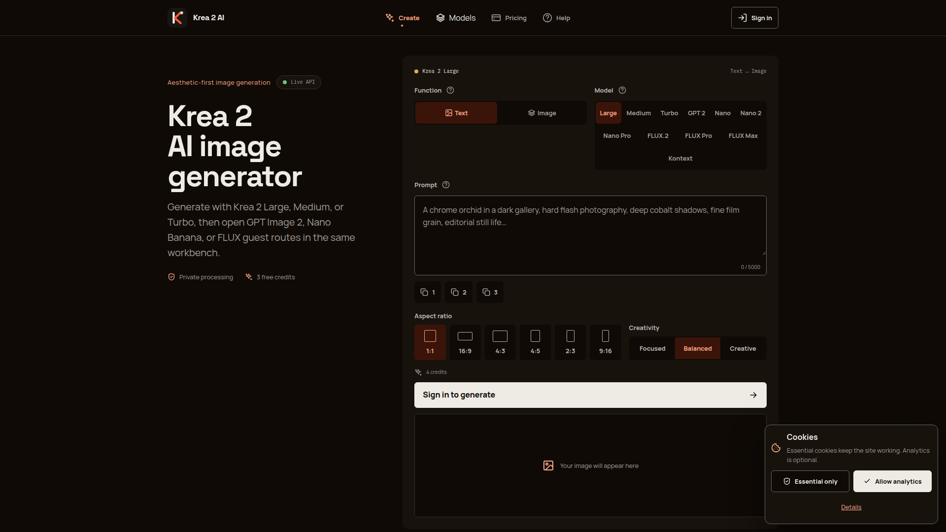Choose the FLUX.2 model
946x532 pixels.
point(658,135)
